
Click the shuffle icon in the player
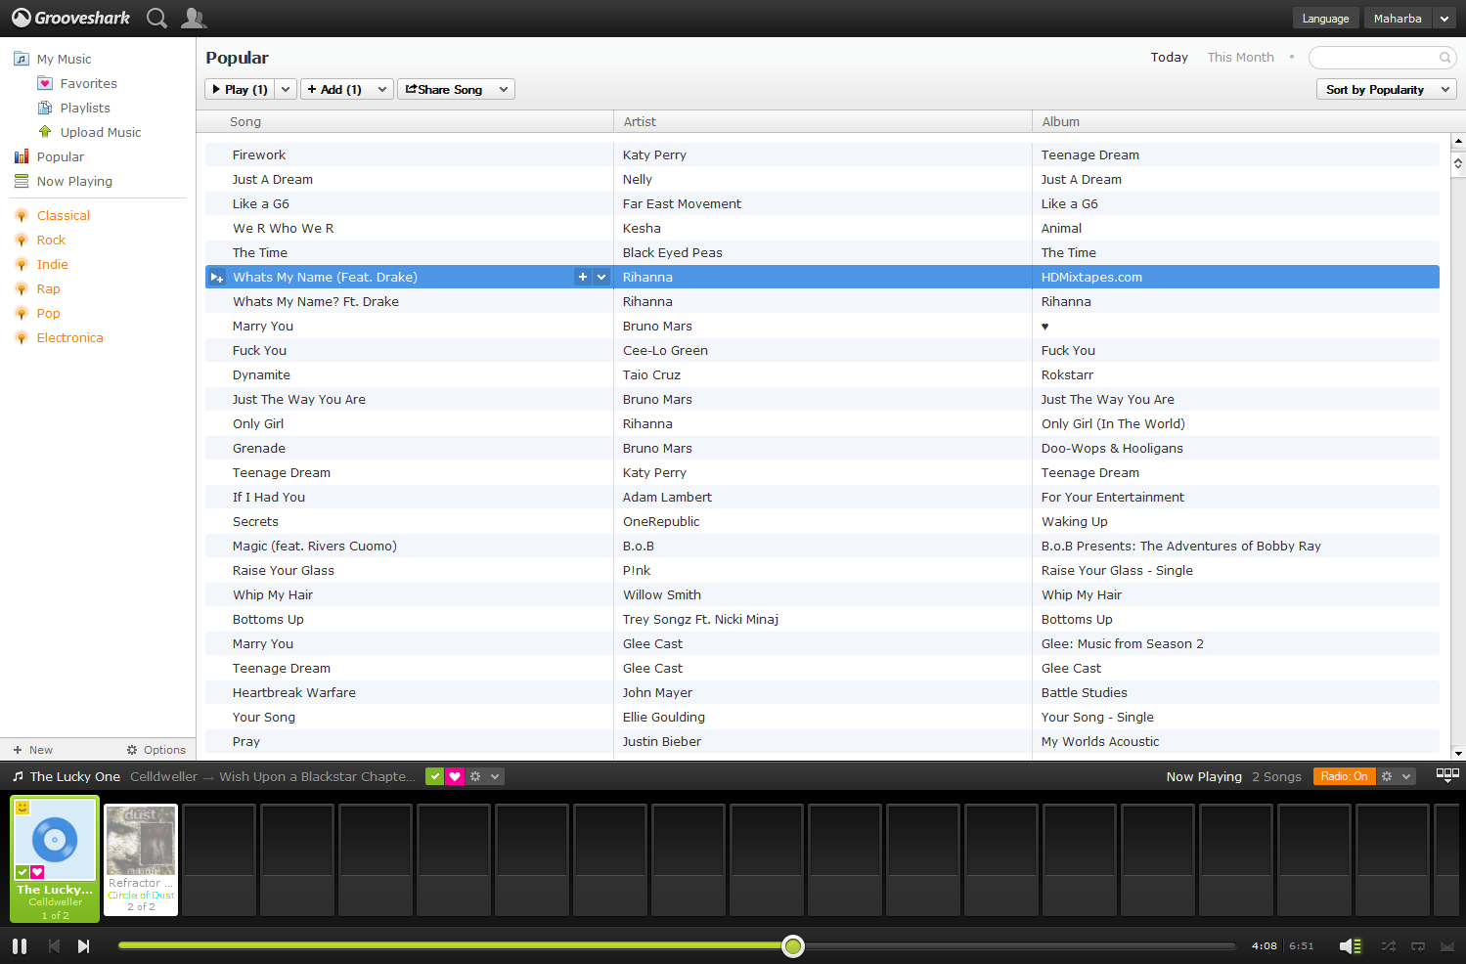(1389, 945)
